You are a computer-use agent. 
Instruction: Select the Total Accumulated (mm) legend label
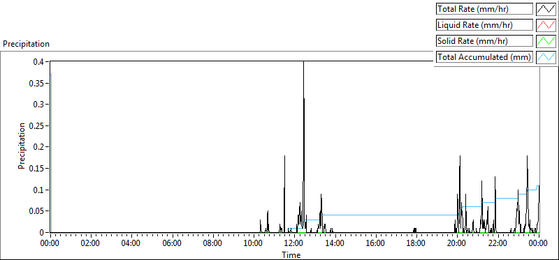[x=484, y=57]
